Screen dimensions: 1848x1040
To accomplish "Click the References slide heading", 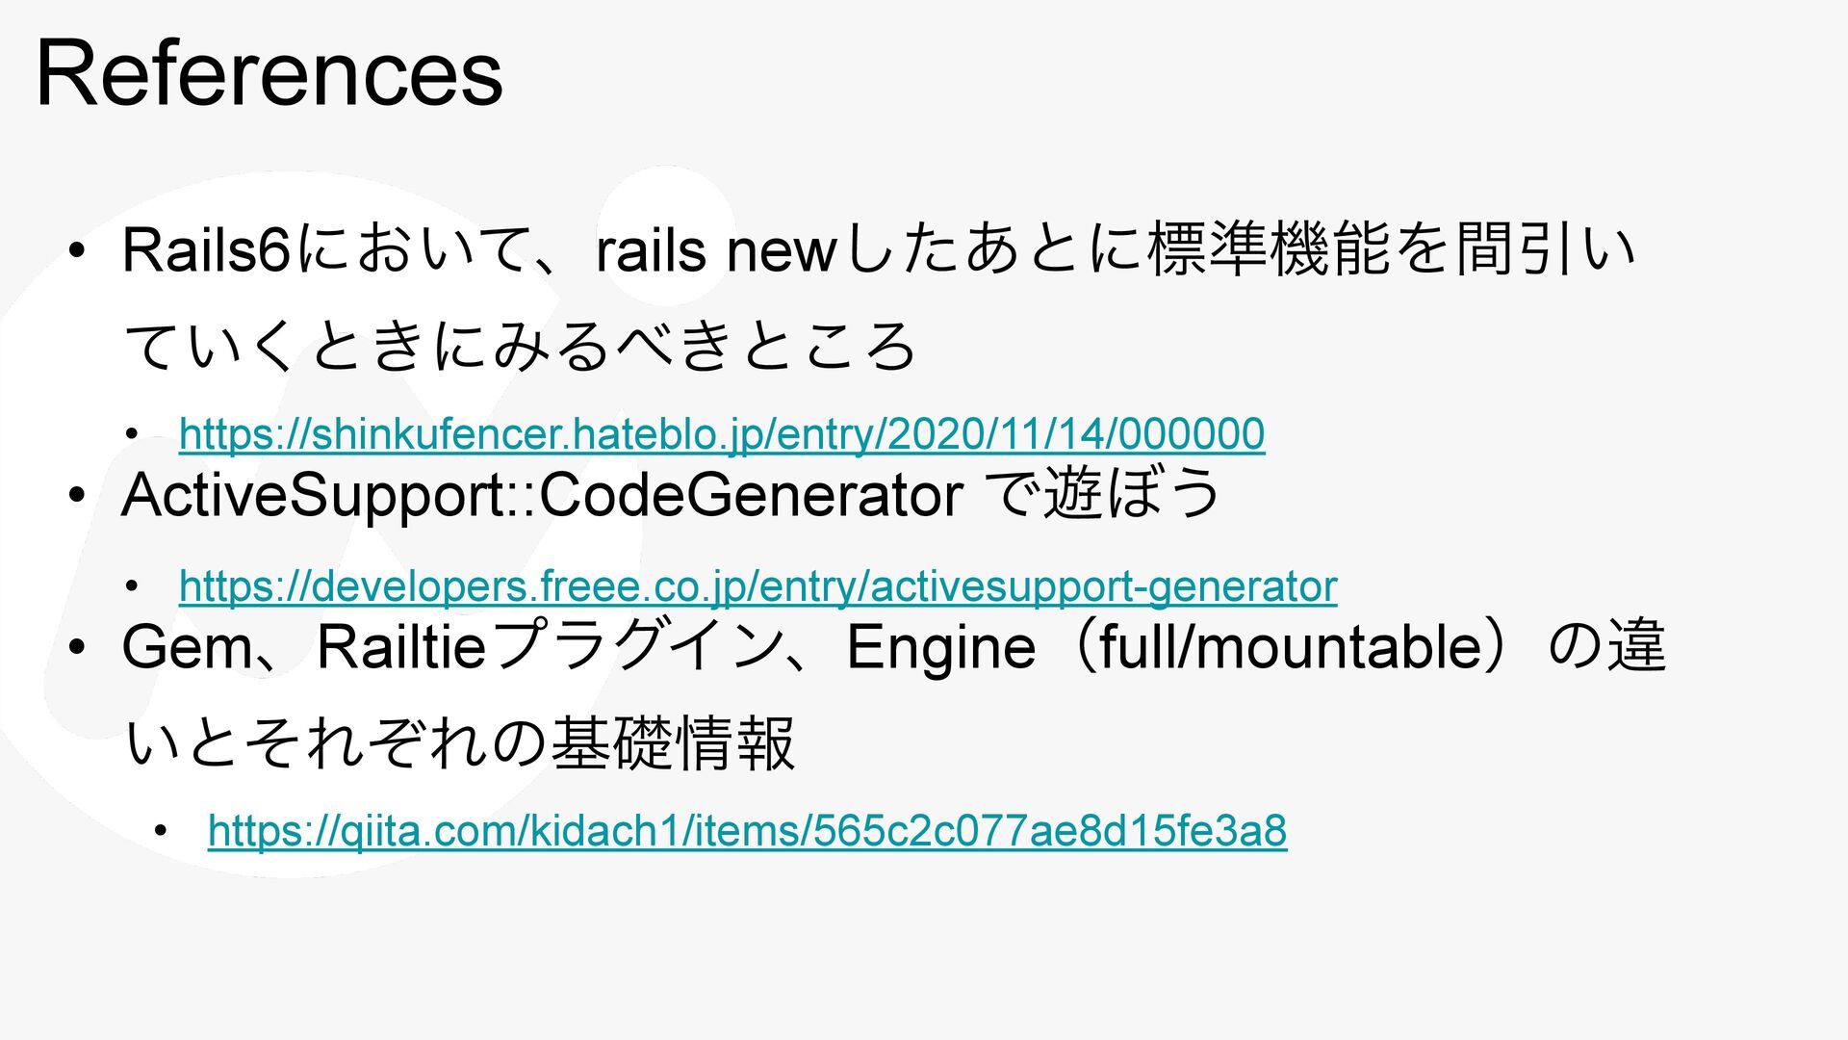I will (x=269, y=73).
